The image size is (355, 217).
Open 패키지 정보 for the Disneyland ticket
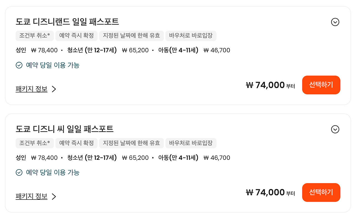click(x=31, y=89)
